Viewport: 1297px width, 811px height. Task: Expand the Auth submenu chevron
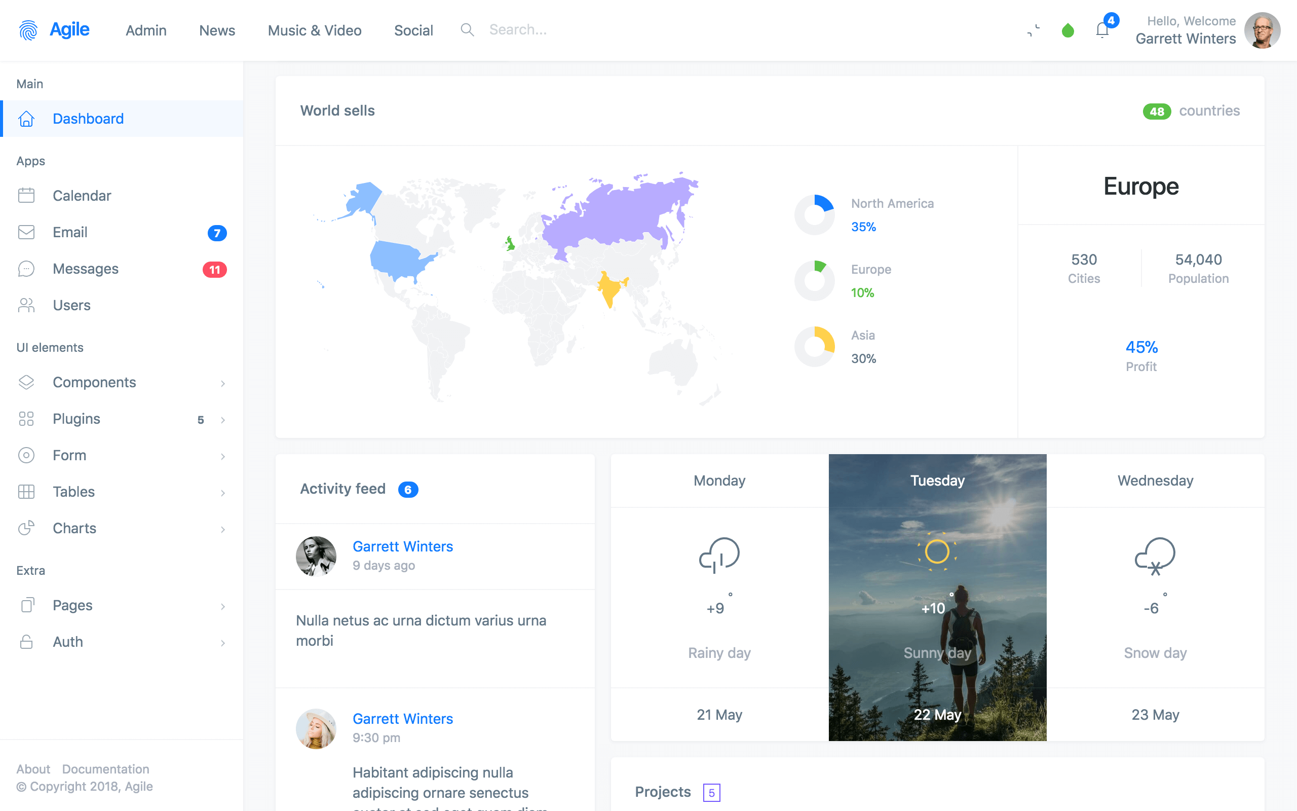click(x=223, y=643)
